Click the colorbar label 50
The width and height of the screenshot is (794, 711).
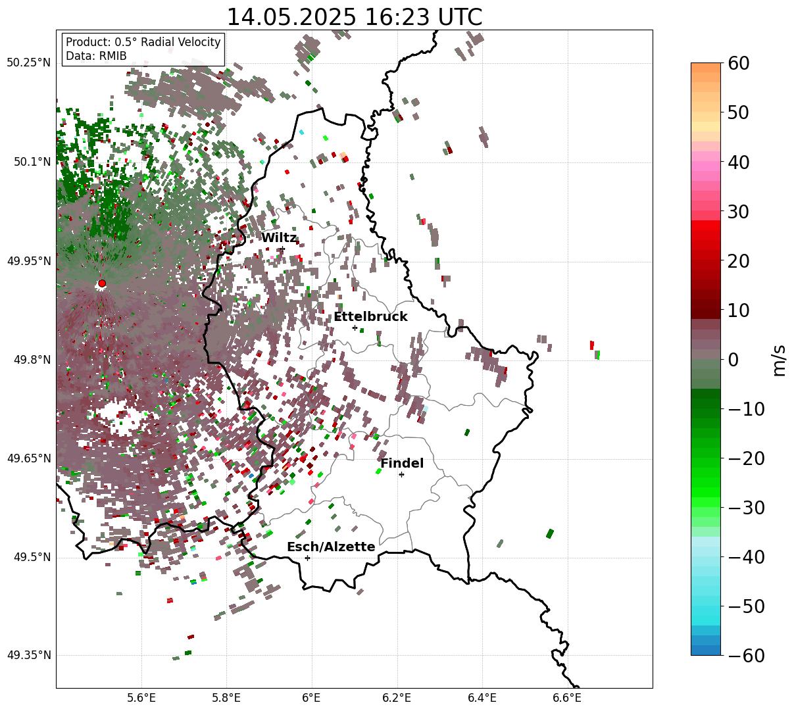[x=739, y=112]
